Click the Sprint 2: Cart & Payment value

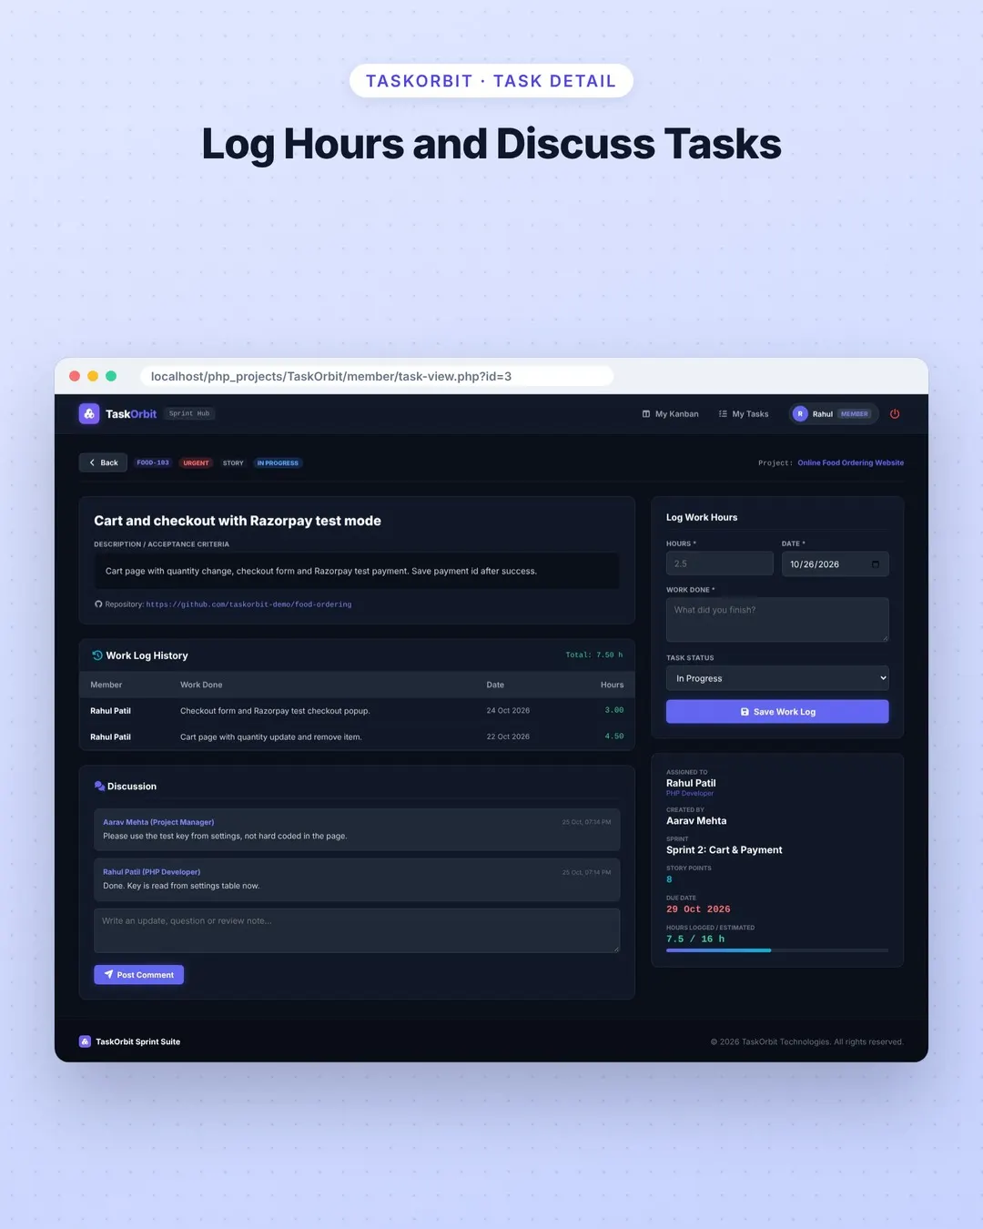click(x=725, y=850)
